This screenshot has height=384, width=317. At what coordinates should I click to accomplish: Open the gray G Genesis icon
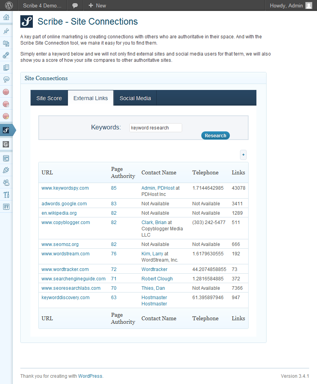pos(6,144)
